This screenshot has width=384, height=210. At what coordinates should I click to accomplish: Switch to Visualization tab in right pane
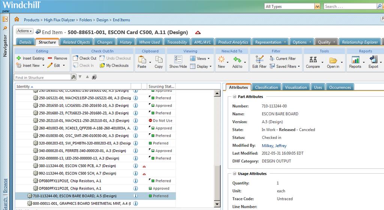pos(296,87)
